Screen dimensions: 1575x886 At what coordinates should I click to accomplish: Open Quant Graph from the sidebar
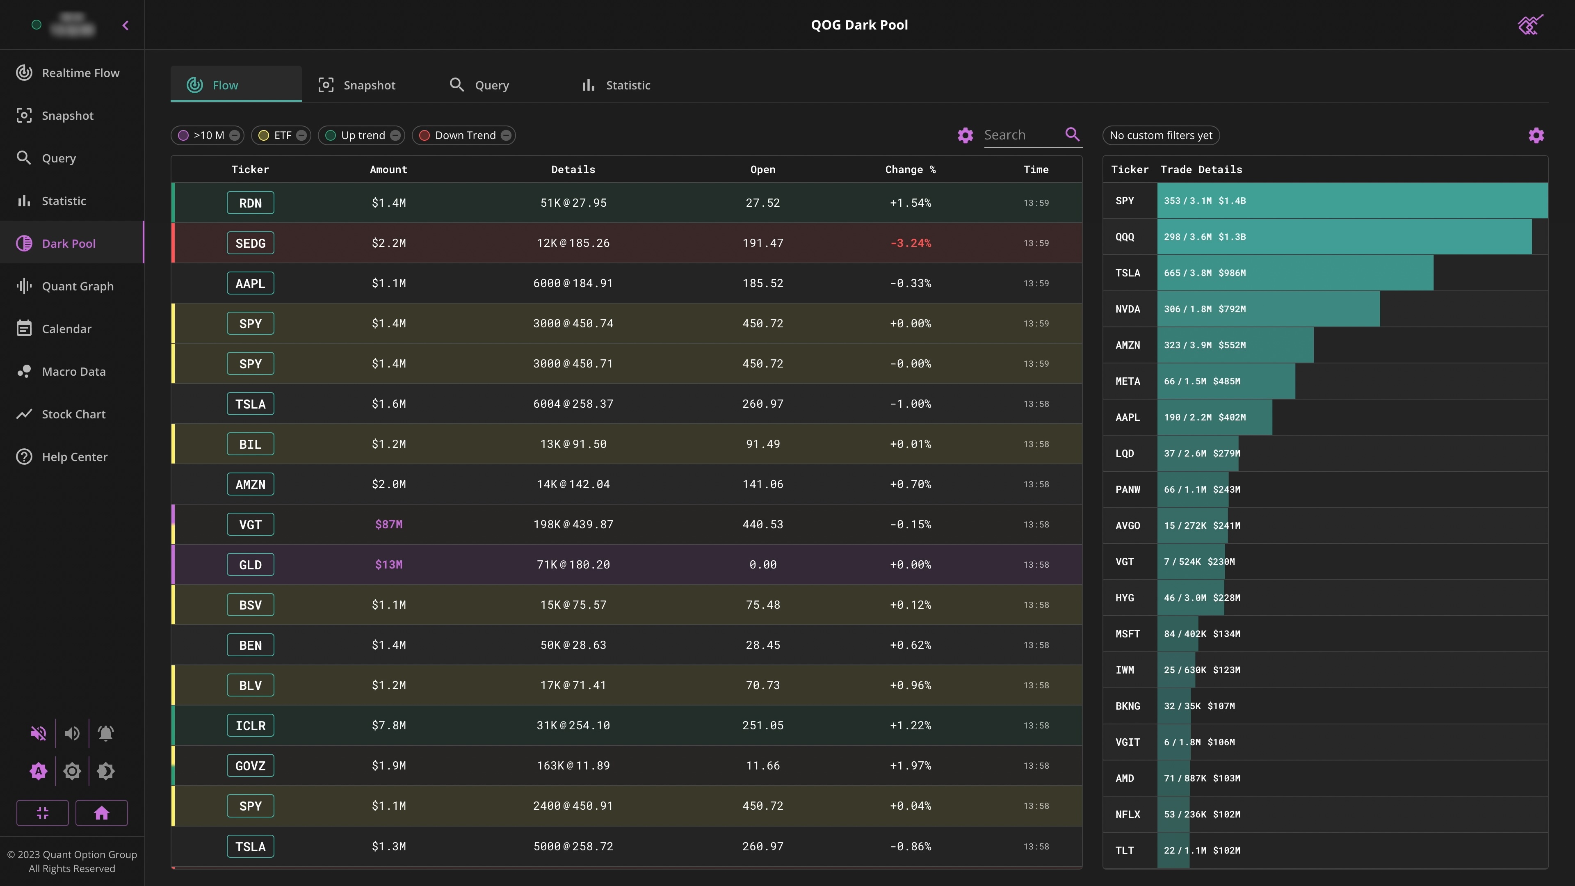point(77,286)
